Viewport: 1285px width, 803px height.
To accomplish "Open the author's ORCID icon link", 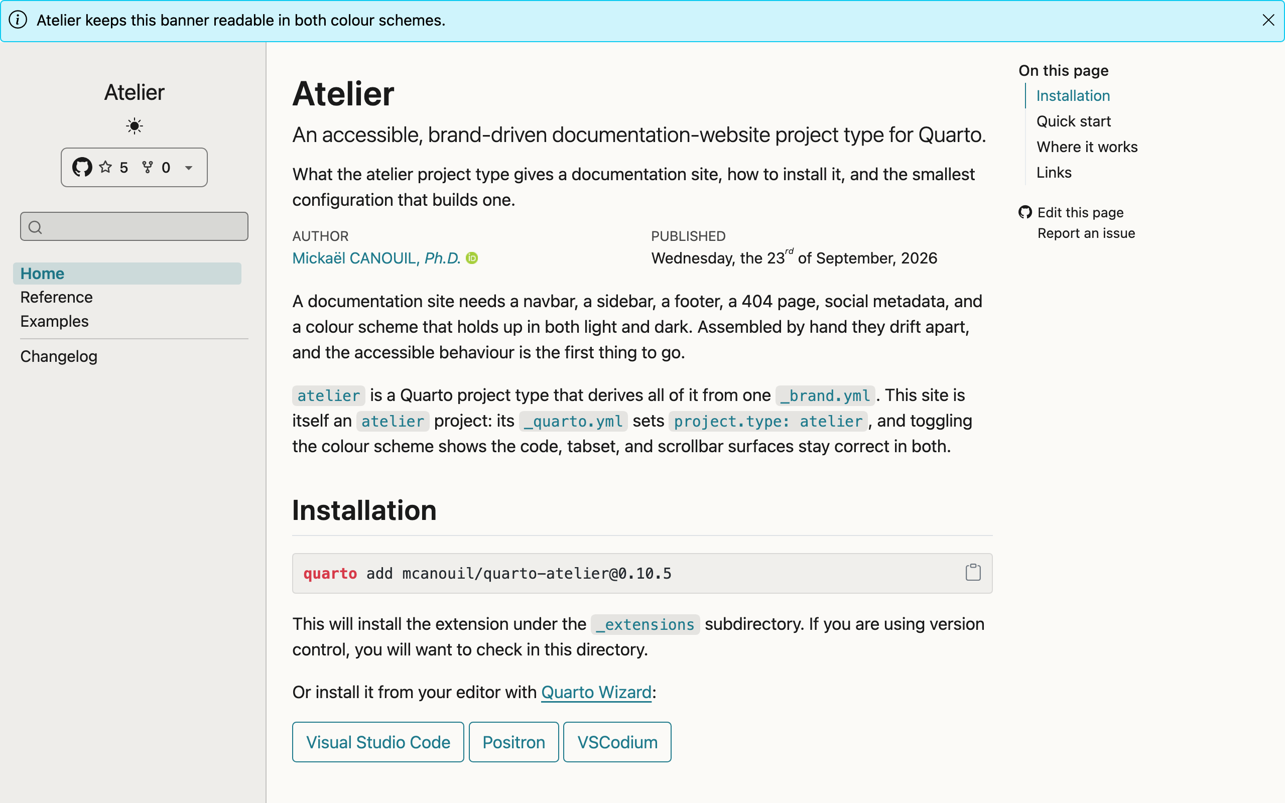I will click(471, 258).
